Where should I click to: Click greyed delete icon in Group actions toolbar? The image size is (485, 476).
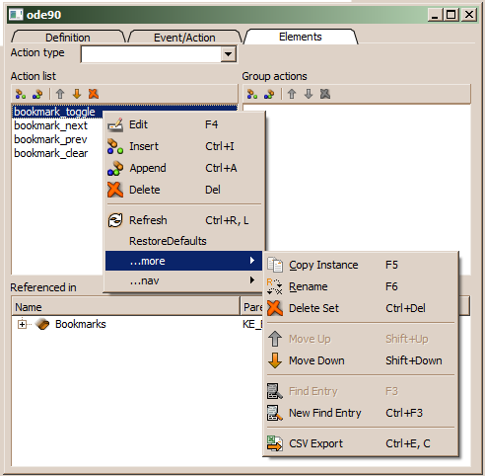click(325, 94)
